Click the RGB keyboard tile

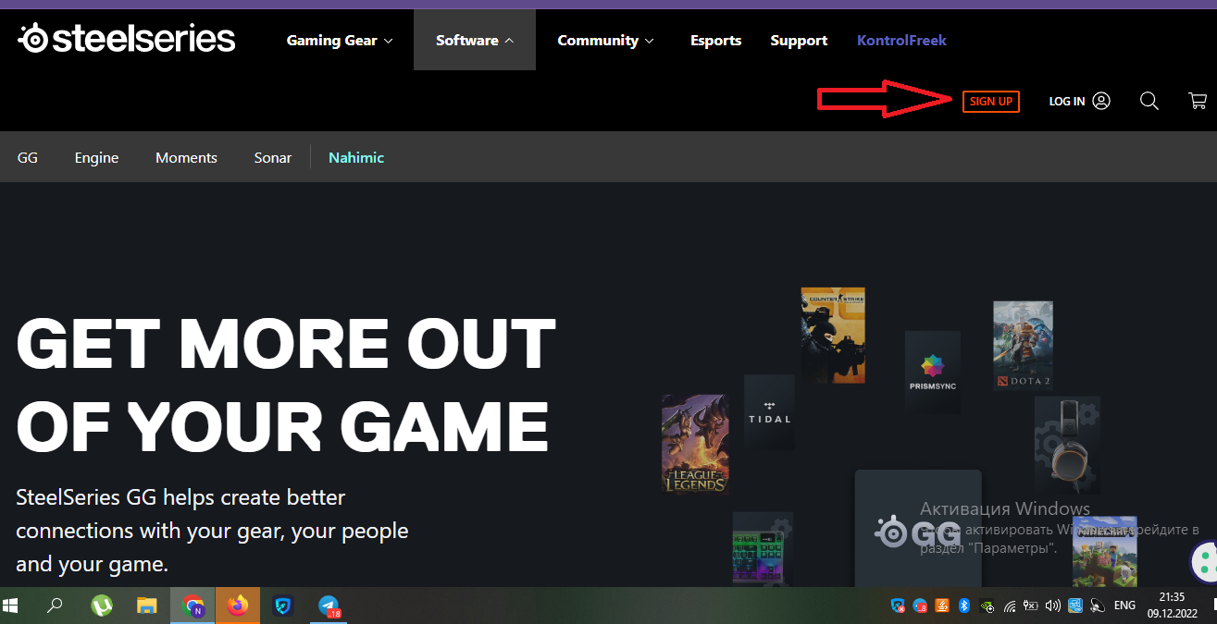coord(763,550)
